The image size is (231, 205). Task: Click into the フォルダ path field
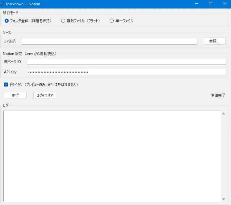[x=109, y=41]
